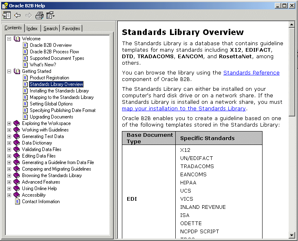The width and height of the screenshot is (298, 241).
Task: Click the Browsing the Standards Library book icon
Action: click(17, 175)
